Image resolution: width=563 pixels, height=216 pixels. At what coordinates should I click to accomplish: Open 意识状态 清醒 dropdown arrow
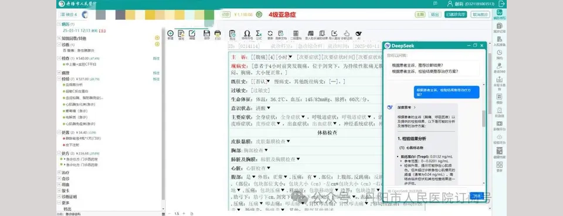(x=269, y=108)
